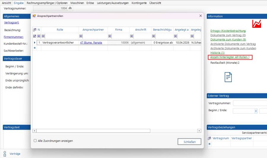Screen dimensions: 267x158
Task: Click the external Vertragsnummer input field
Action: coord(250,103)
